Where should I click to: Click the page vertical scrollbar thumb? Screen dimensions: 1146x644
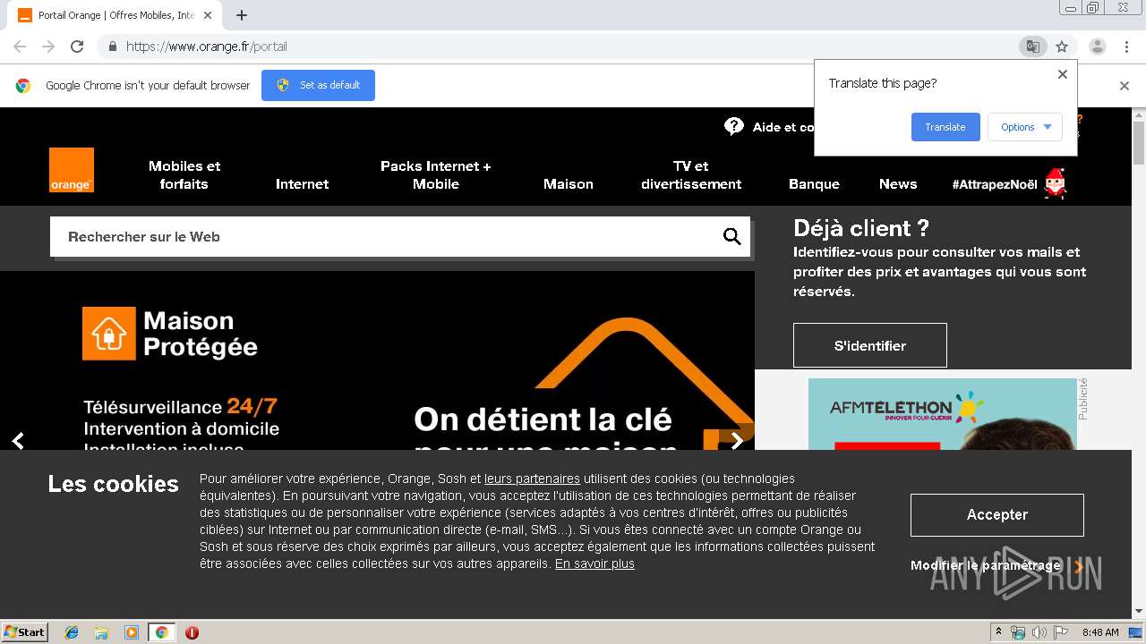tap(1139, 143)
